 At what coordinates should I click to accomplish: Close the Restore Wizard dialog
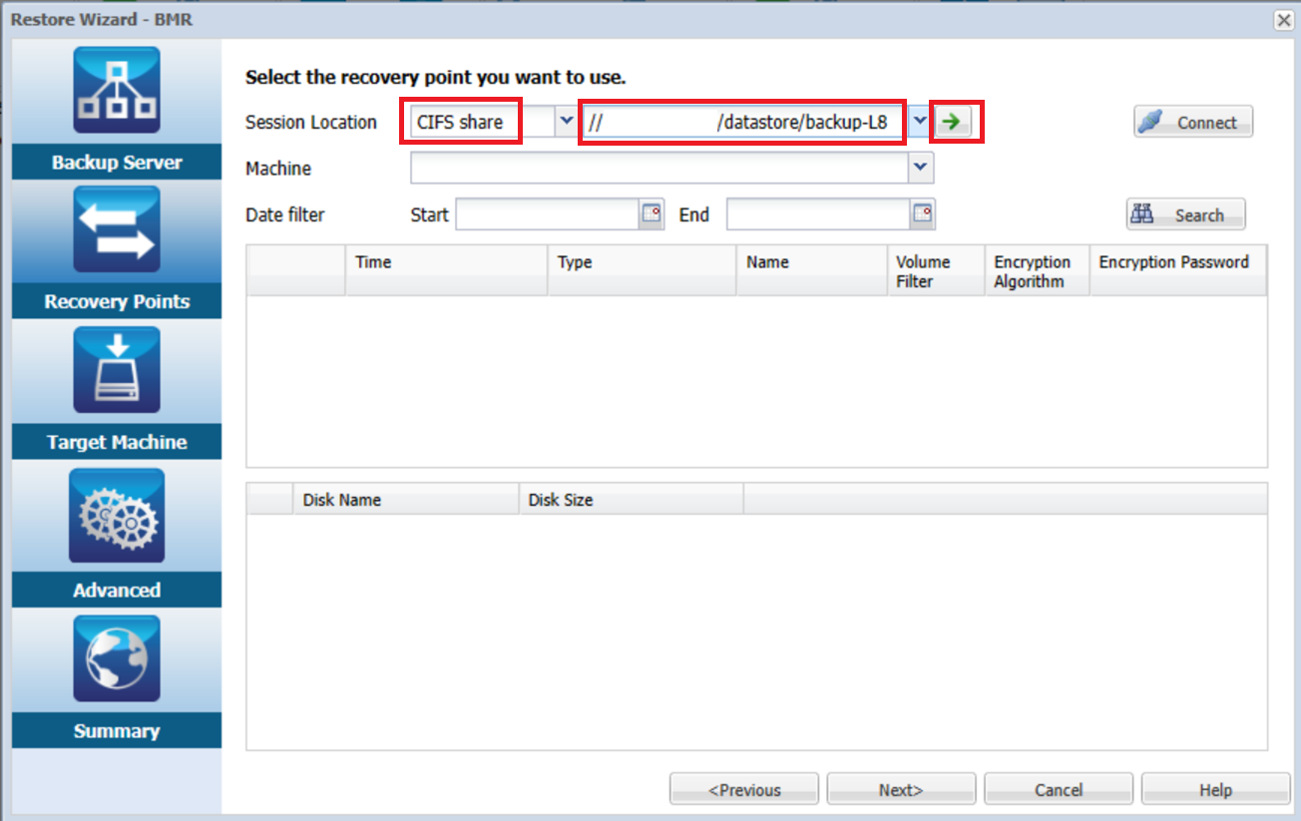(x=1284, y=20)
